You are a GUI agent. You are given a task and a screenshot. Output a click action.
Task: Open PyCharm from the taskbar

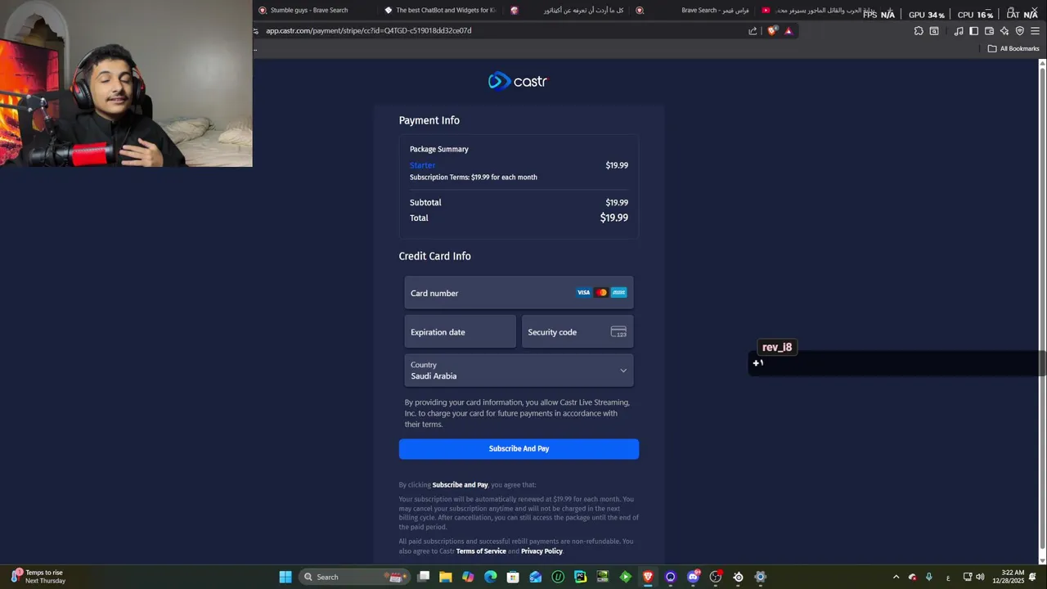[581, 577]
